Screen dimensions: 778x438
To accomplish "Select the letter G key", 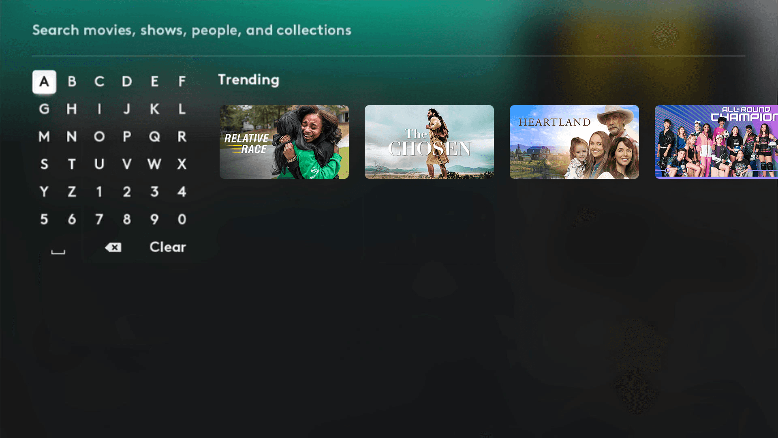I will 44,109.
